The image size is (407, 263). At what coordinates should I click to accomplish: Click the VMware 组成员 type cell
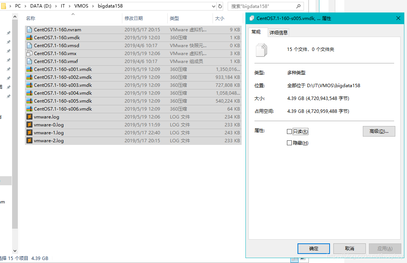tap(187, 62)
